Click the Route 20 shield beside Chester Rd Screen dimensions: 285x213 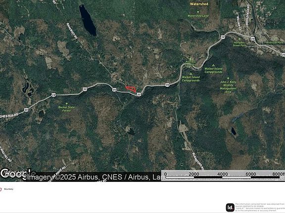pyautogui.click(x=26, y=110)
